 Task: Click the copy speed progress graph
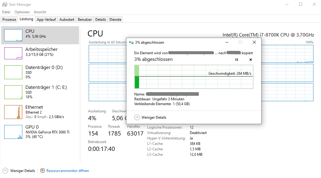tap(193, 77)
